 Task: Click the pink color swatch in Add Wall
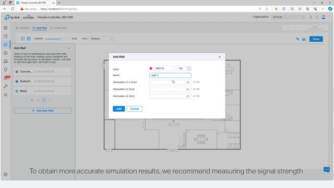click(151, 68)
